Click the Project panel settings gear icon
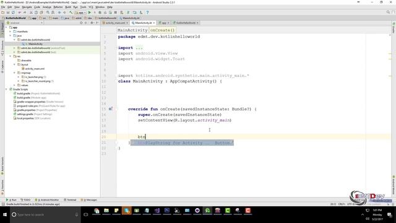 [x=92, y=23]
